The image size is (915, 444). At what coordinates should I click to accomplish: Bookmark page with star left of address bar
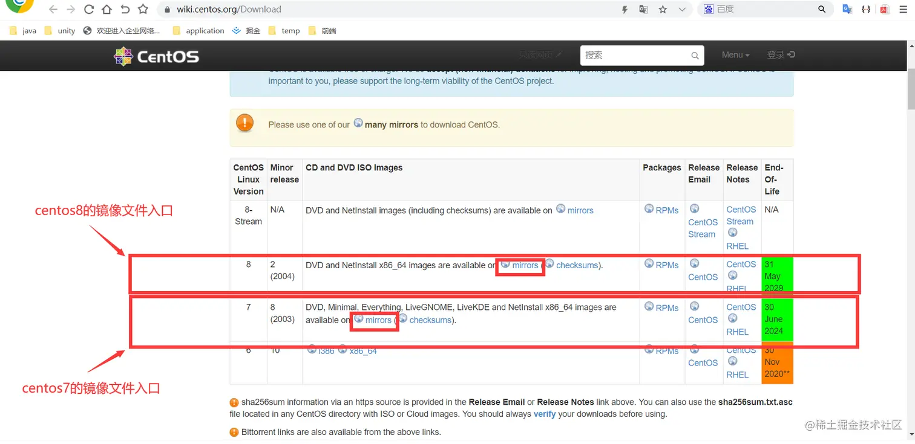coord(143,10)
